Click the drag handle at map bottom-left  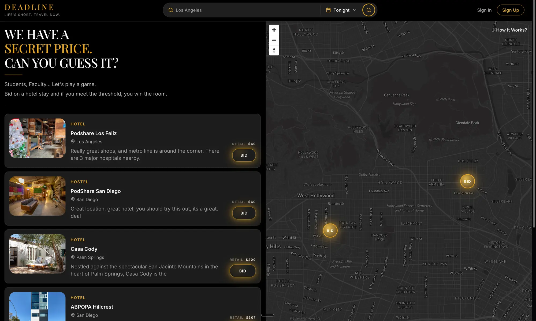pos(267,315)
